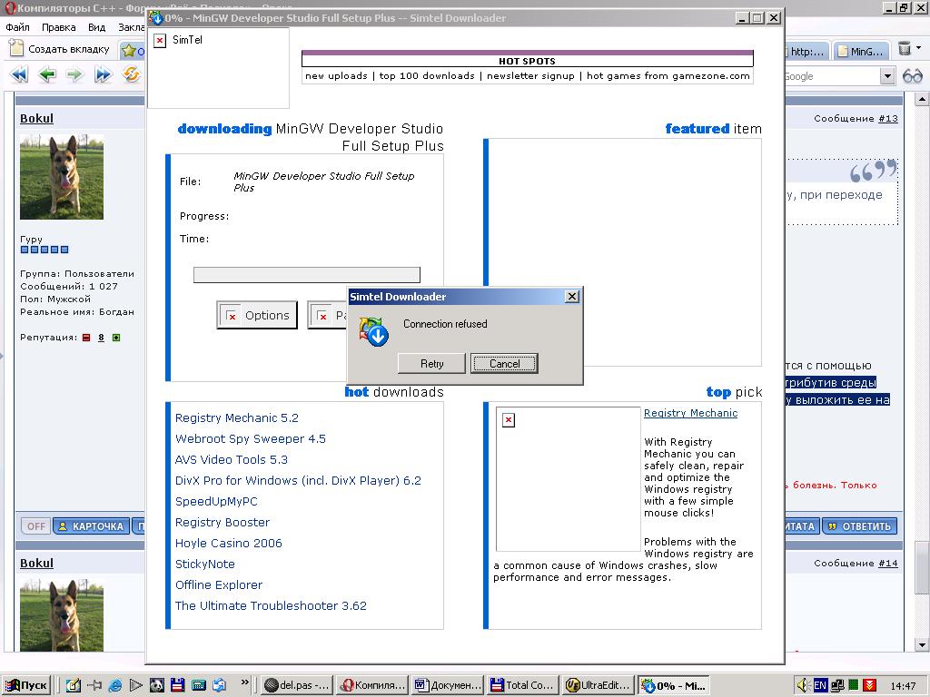This screenshot has width=930, height=697.
Task: Click the empty download progress bar
Action: pyautogui.click(x=306, y=274)
